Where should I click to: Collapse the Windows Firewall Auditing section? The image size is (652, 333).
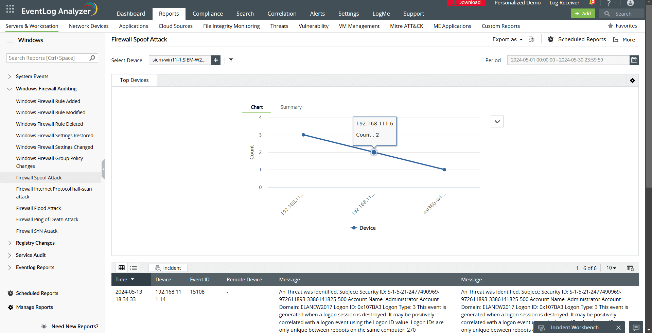coord(9,89)
